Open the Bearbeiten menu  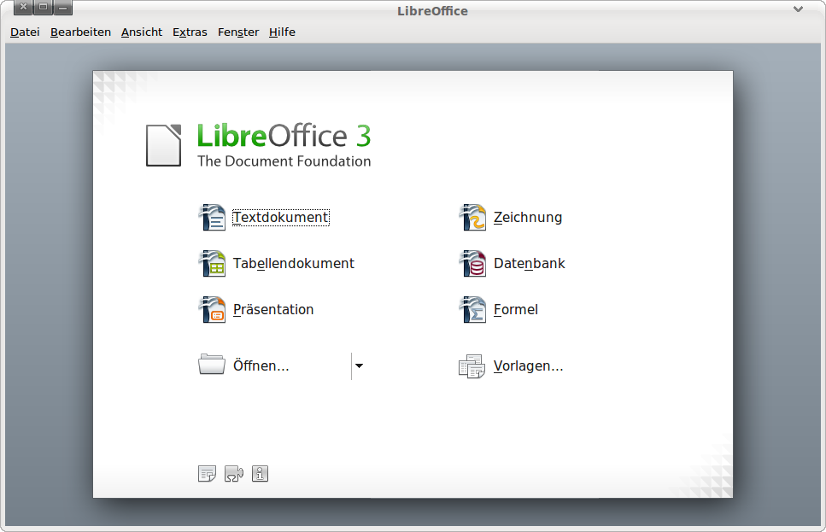click(x=80, y=32)
